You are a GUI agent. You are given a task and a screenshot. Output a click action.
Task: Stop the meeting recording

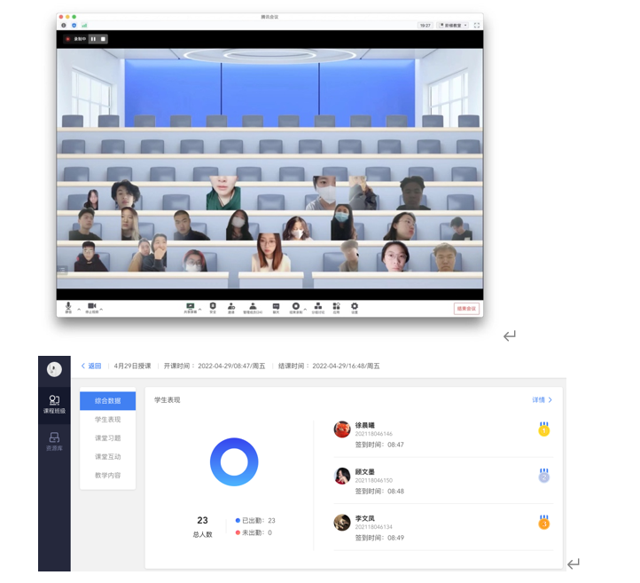click(x=103, y=39)
